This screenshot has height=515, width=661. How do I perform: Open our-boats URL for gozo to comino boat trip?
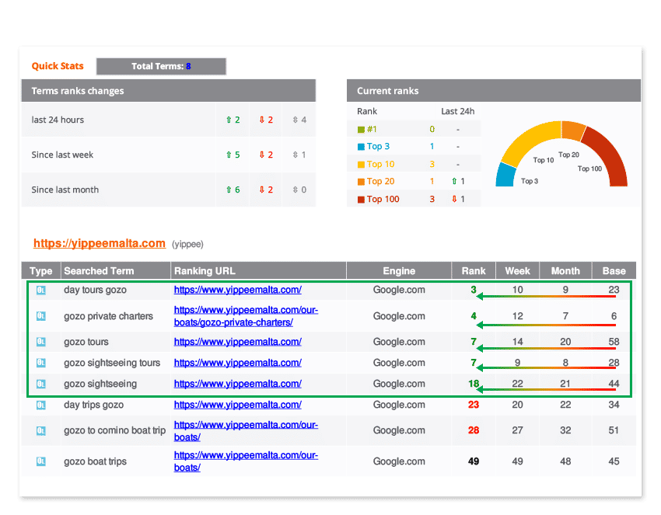tap(246, 431)
